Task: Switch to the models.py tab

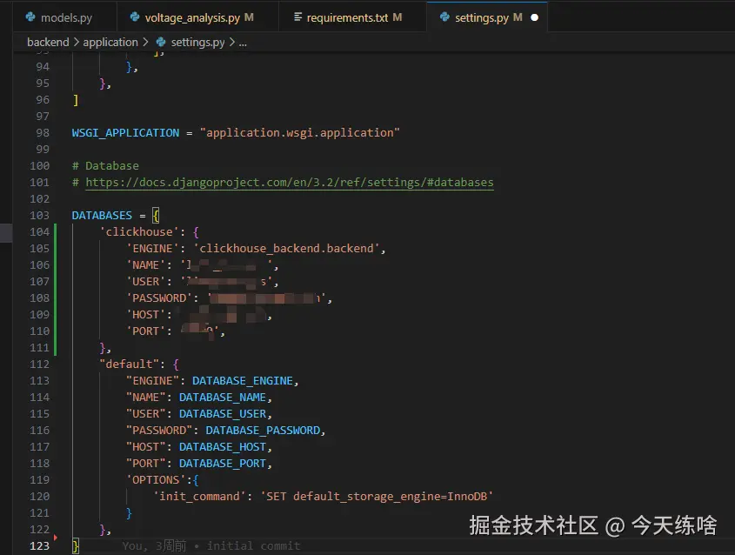Action: click(65, 17)
